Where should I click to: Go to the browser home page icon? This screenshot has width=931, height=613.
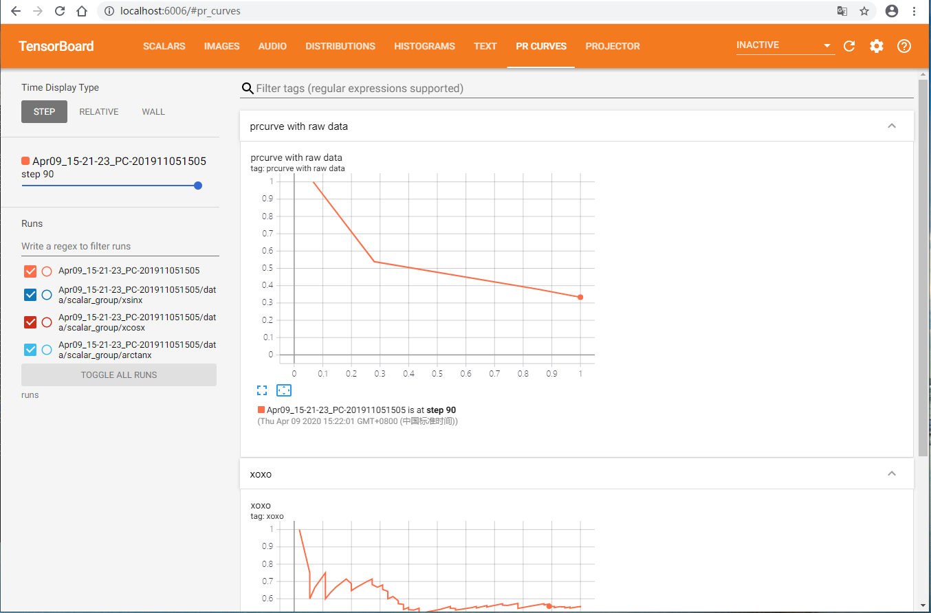(x=82, y=11)
